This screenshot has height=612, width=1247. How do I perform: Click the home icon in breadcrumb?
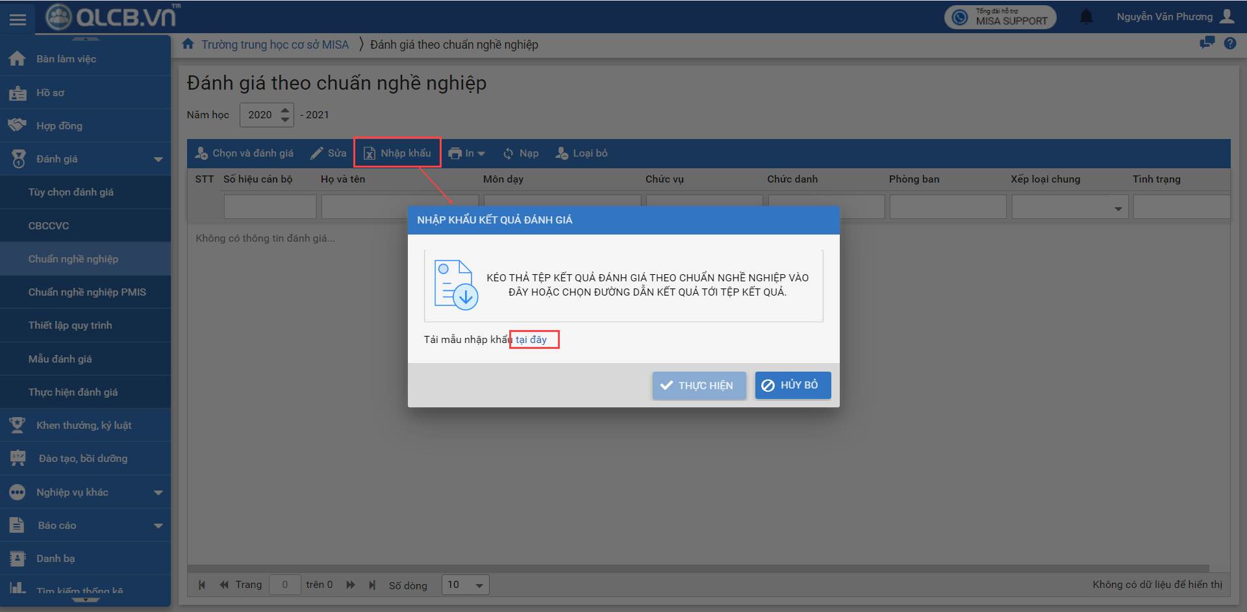[188, 44]
